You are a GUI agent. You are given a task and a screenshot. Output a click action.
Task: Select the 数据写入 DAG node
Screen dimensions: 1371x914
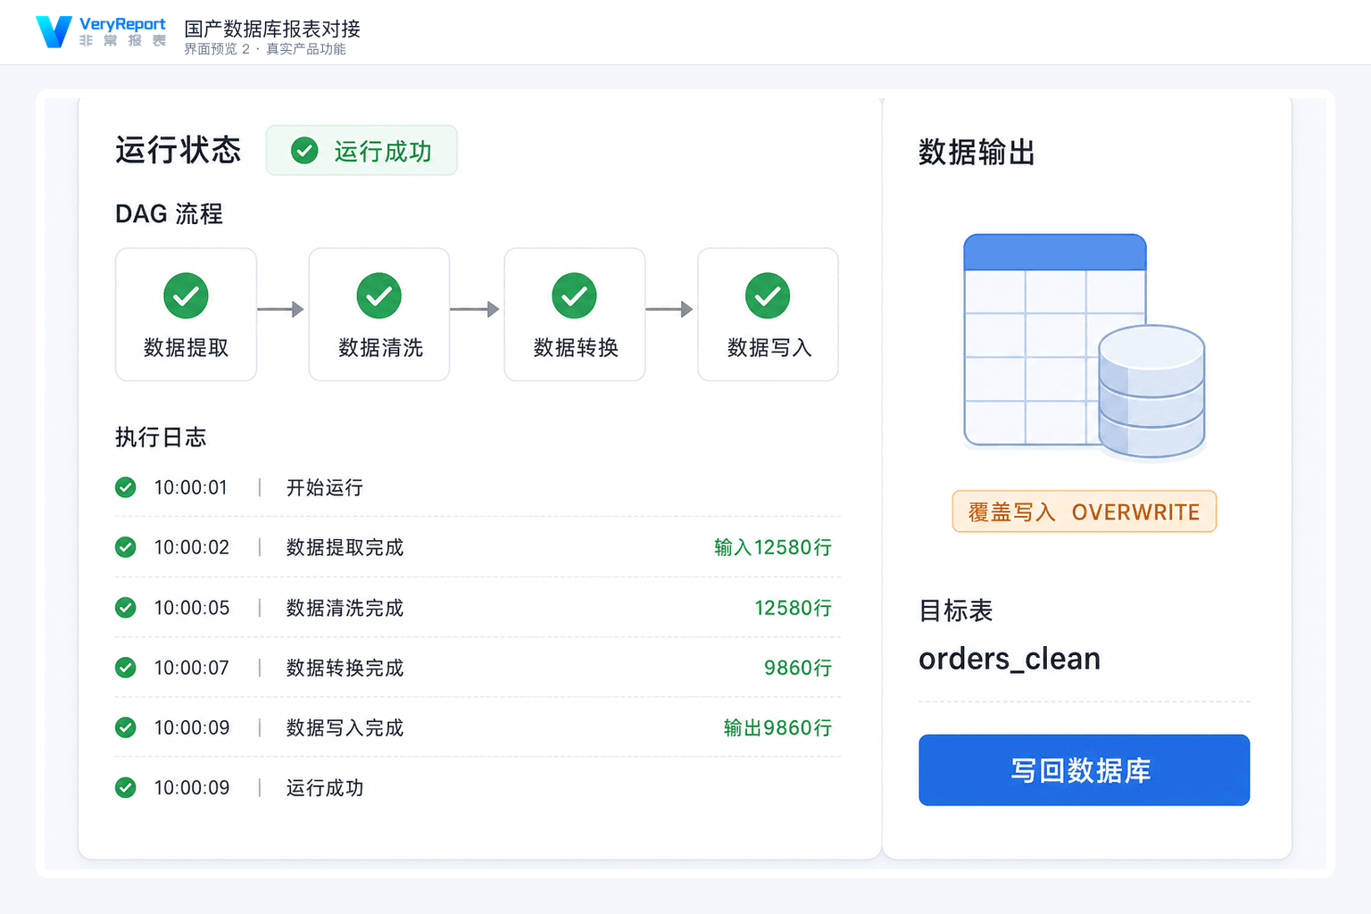[x=769, y=314]
